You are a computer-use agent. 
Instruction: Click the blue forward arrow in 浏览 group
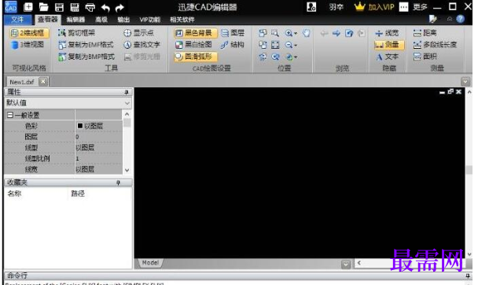tap(336, 33)
